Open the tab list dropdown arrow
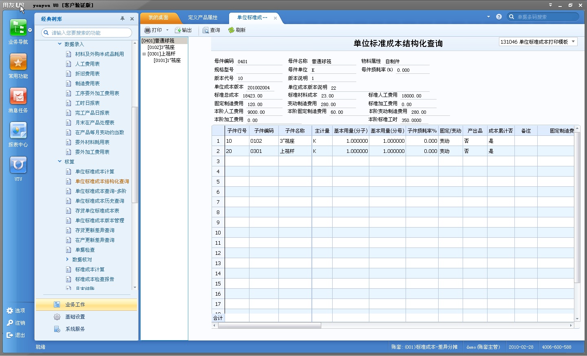 click(x=488, y=17)
